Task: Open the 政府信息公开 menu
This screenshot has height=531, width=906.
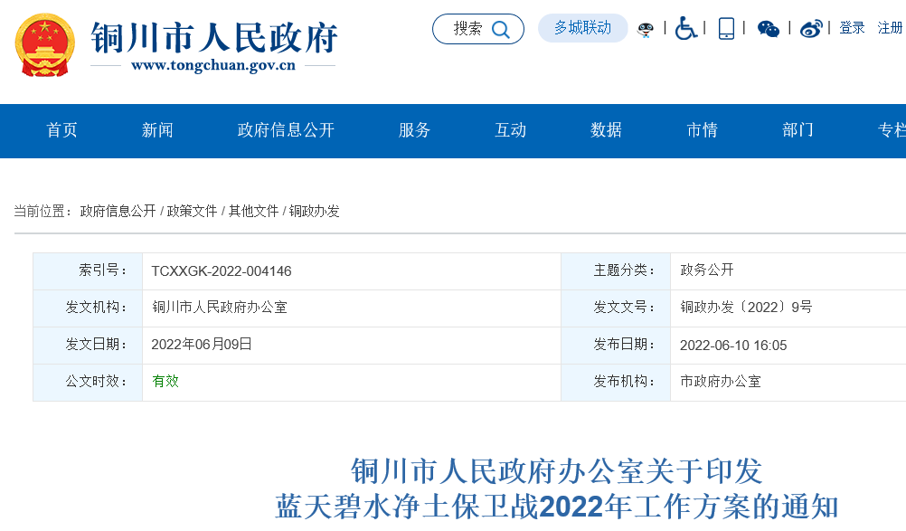Action: pyautogui.click(x=283, y=130)
